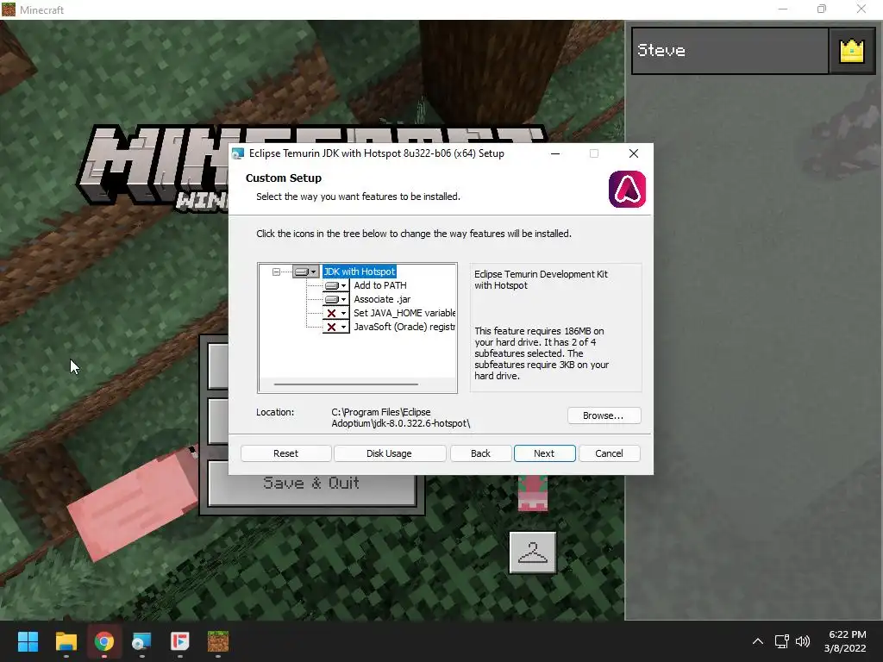
Task: Open the JavaSoft (Oracle) registry install-mode dropdown
Action: coord(335,327)
